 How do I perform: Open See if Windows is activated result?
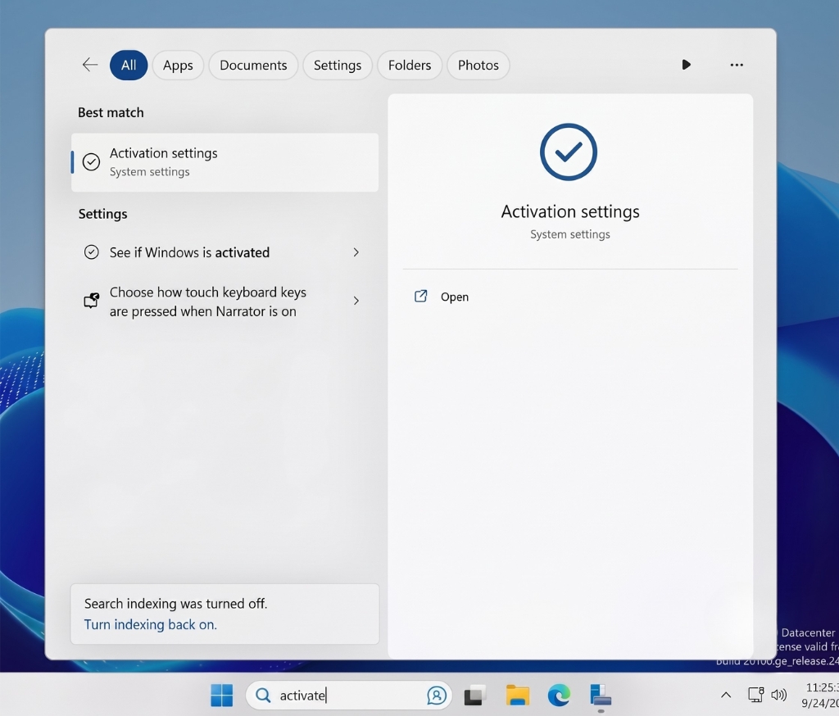click(224, 252)
